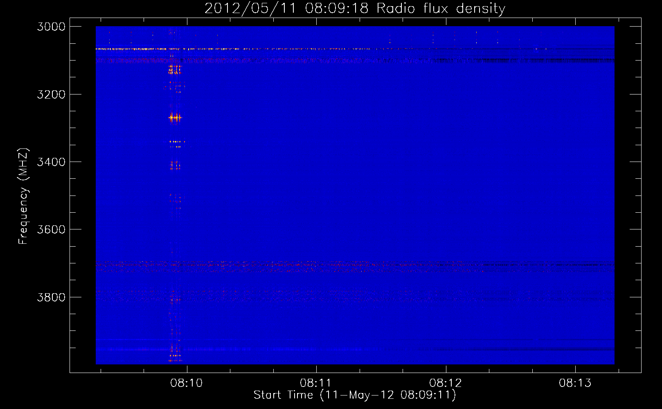Click the 3400 frequency axis label
The image size is (662, 409).
click(51, 162)
